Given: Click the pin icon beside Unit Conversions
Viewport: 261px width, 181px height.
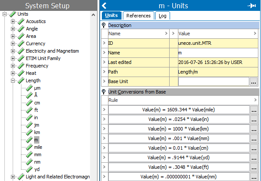Looking at the screenshot, I should click(104, 92).
